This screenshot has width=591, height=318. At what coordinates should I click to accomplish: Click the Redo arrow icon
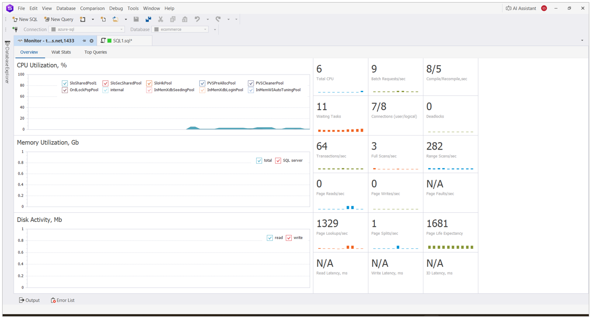pos(218,19)
